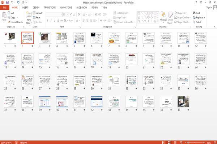Click the Find binoculars icon

point(194,13)
